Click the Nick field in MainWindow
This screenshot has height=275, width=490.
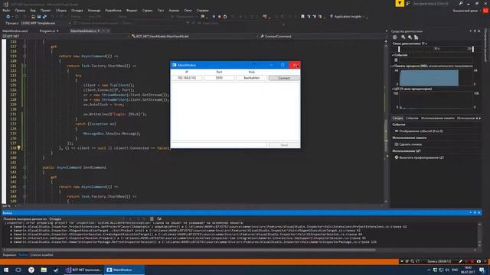click(252, 78)
